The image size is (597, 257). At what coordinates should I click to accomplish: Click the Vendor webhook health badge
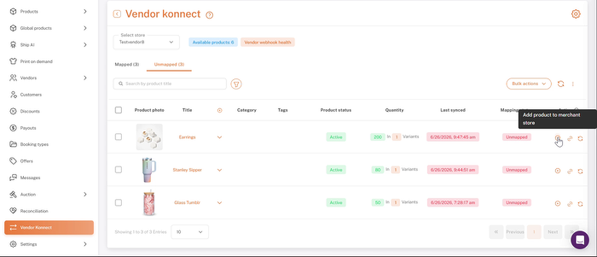click(x=268, y=42)
